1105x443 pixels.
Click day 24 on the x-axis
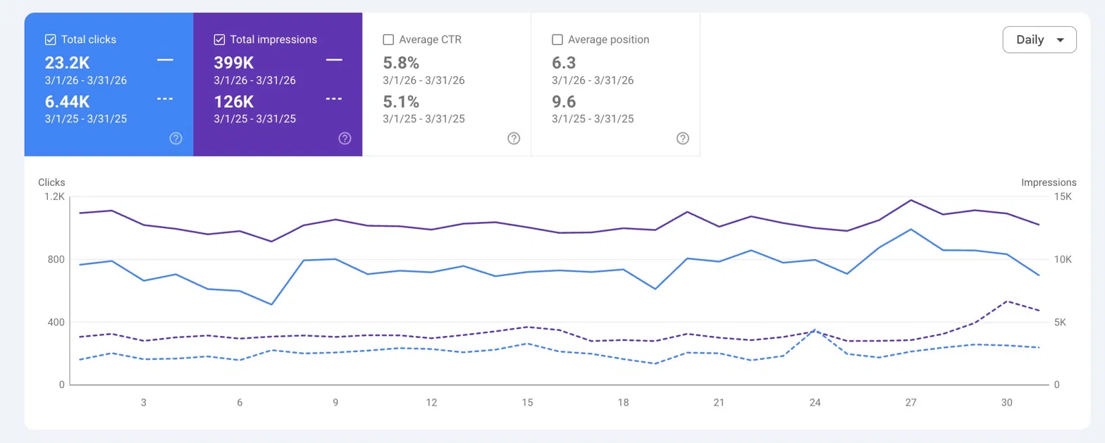tap(815, 403)
